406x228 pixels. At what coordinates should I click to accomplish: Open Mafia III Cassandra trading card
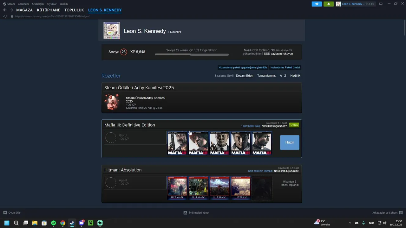point(198,143)
